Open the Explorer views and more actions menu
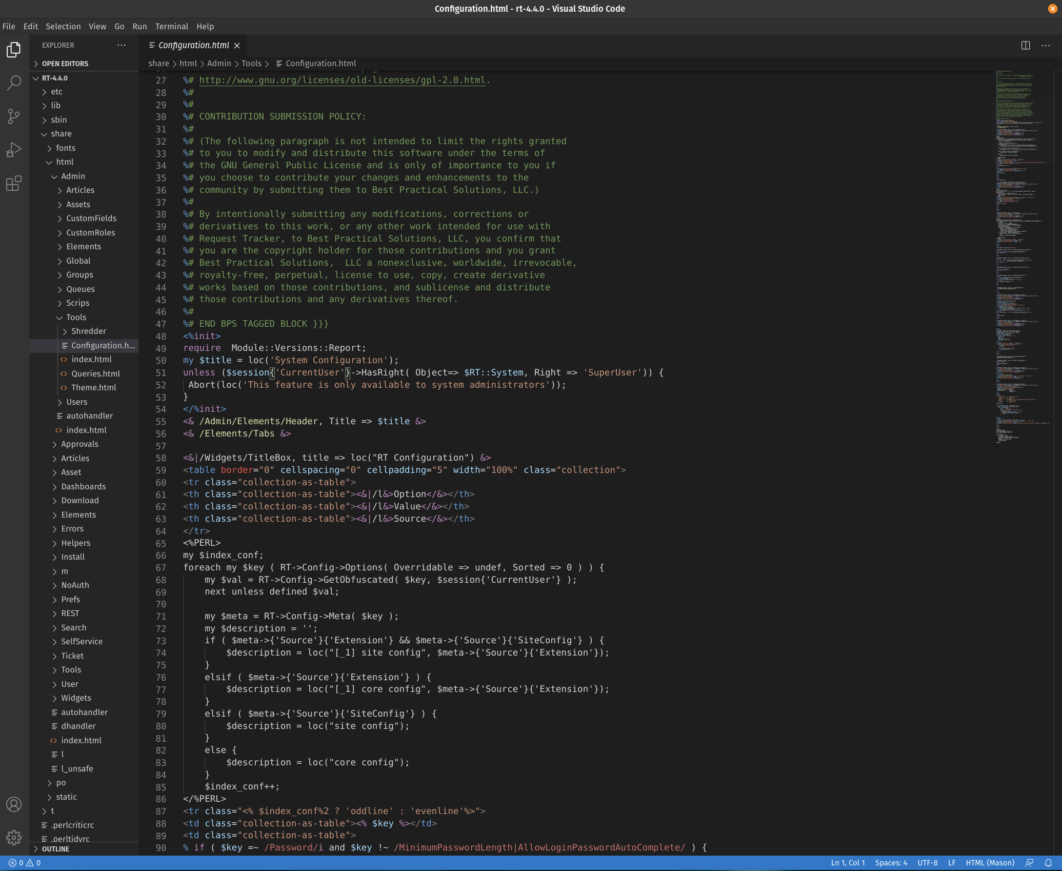1062x871 pixels. click(121, 45)
